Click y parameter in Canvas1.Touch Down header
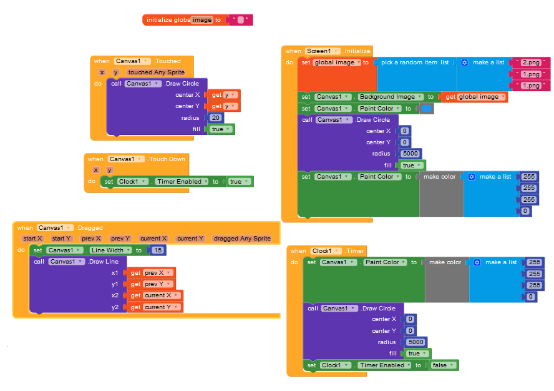This screenshot has height=391, width=554. [x=109, y=170]
